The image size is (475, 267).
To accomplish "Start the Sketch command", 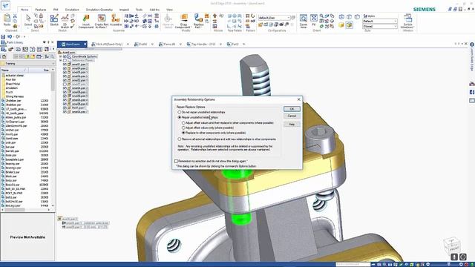I will [x=54, y=20].
